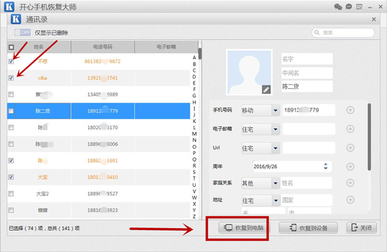Select the 蝶蝶 contact name

pyautogui.click(x=43, y=210)
